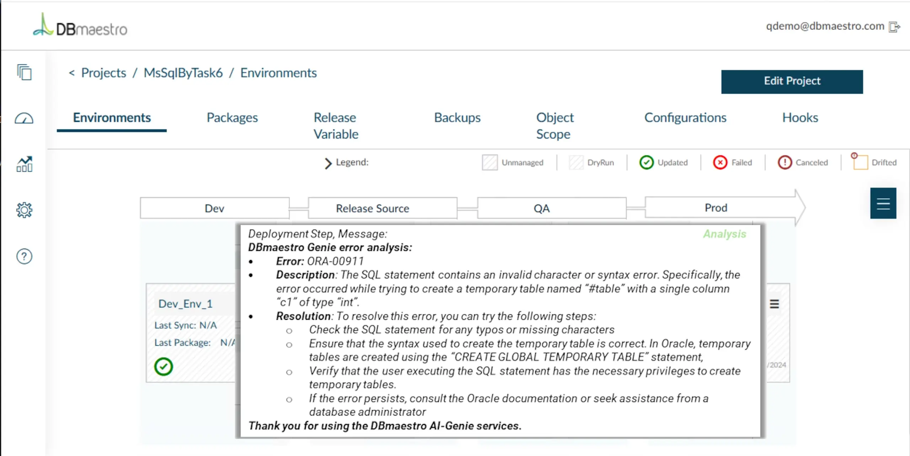
Task: Click the Failed legend icon
Action: click(720, 163)
